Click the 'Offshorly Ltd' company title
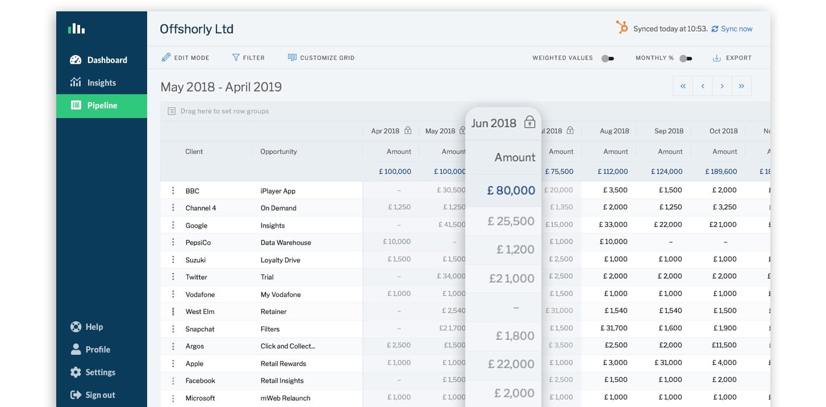This screenshot has height=407, width=826. [197, 29]
